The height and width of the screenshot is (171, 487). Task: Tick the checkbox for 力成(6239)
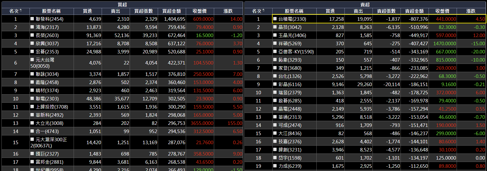(x=275, y=166)
